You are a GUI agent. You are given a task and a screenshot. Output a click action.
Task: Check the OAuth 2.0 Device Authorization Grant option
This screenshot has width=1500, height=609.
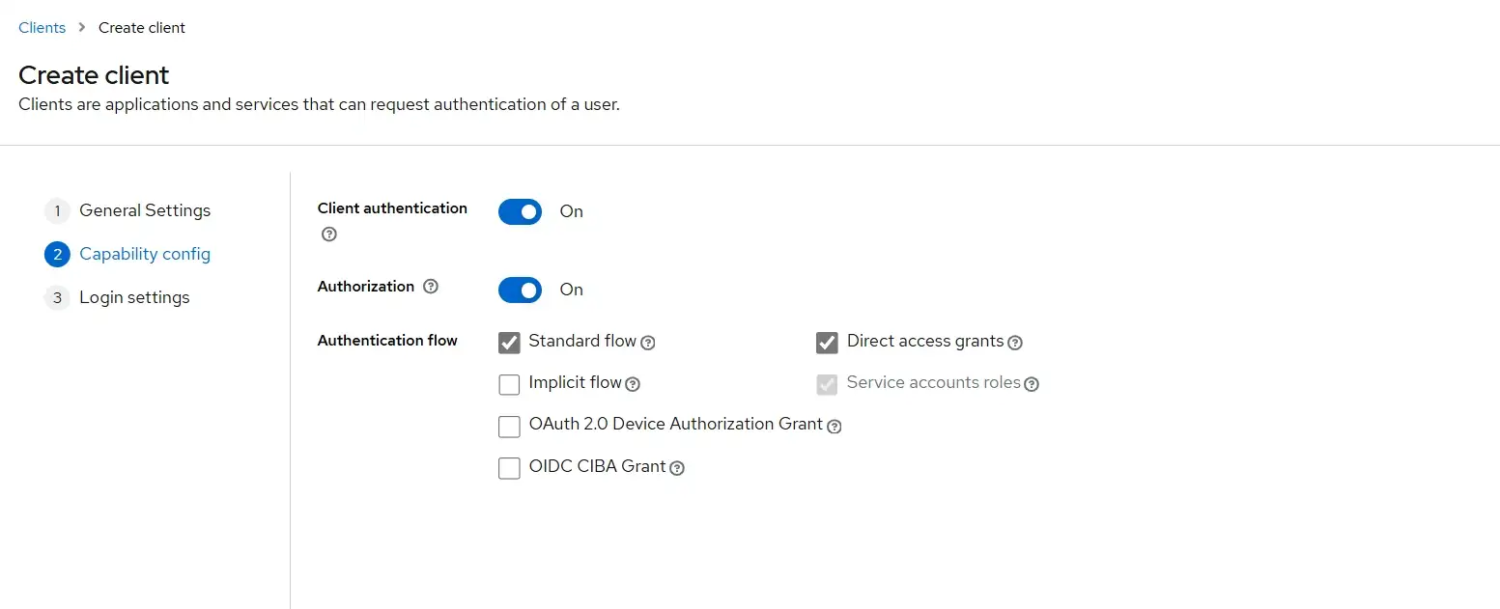coord(509,426)
